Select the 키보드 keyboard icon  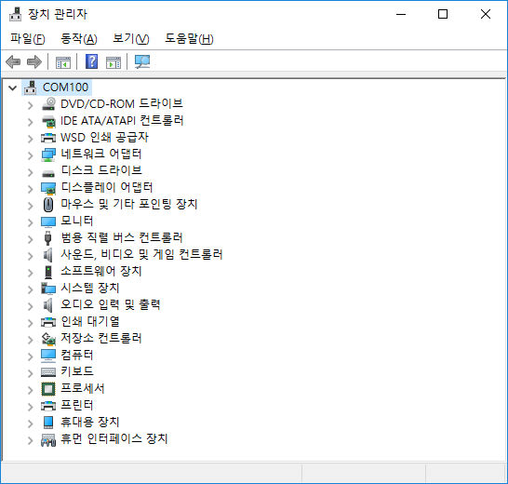(x=48, y=371)
